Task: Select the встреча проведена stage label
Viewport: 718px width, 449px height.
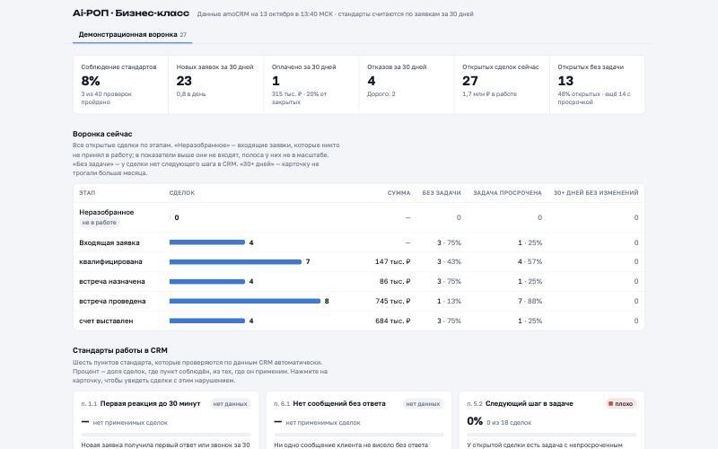Action: coord(112,301)
